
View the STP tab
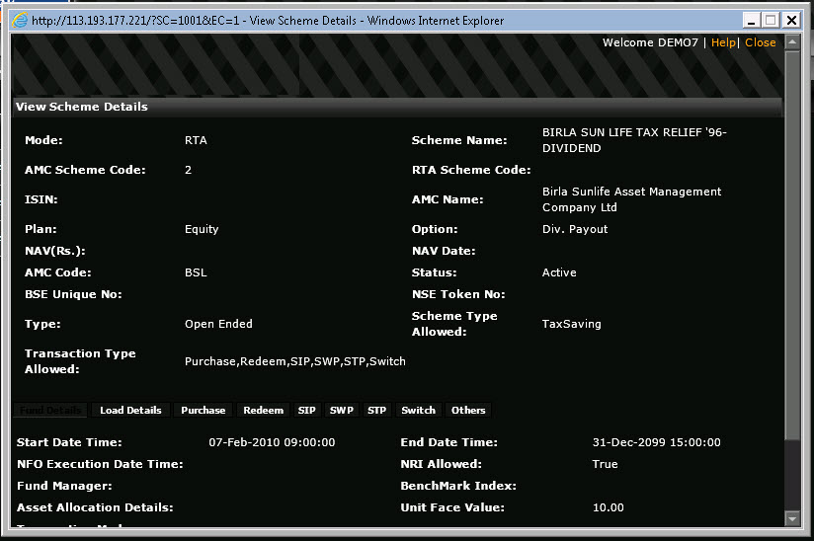pos(376,410)
